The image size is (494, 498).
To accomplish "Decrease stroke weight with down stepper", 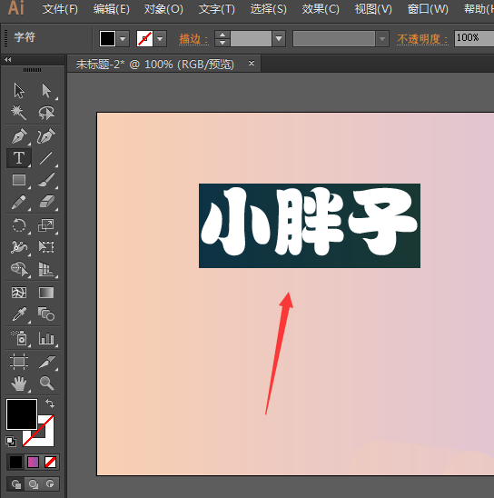I will tap(222, 43).
